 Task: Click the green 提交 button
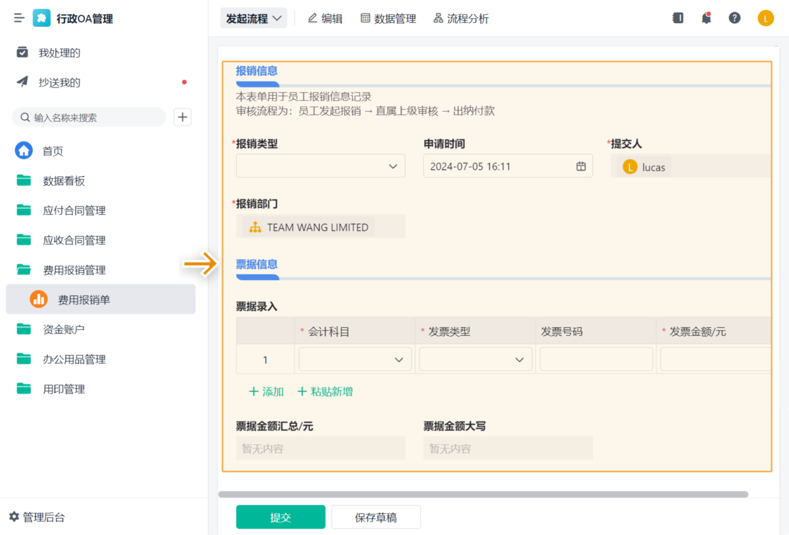[x=281, y=517]
